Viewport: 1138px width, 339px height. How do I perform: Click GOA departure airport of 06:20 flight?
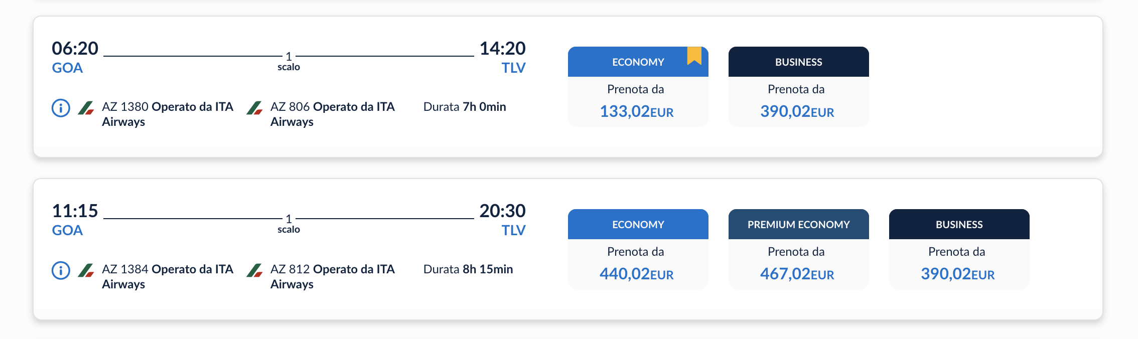[67, 68]
